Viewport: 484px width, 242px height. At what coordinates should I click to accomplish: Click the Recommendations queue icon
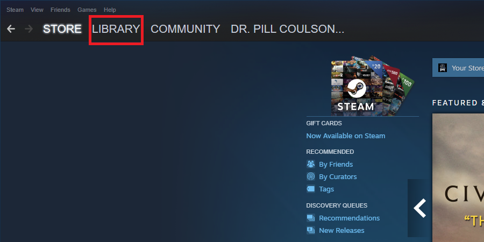pyautogui.click(x=310, y=218)
